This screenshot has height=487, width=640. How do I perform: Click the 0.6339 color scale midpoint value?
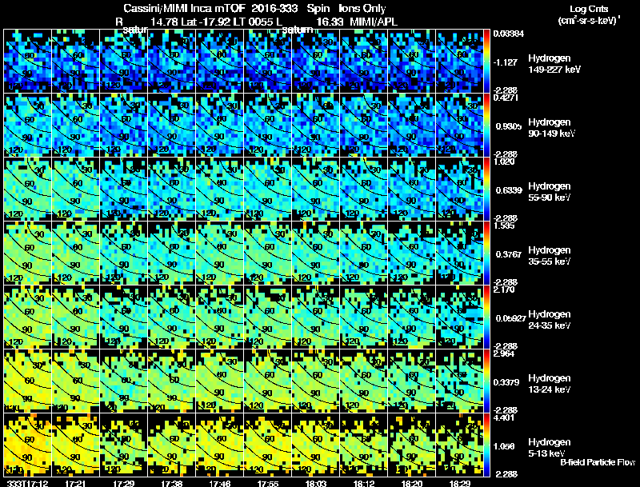[508, 190]
